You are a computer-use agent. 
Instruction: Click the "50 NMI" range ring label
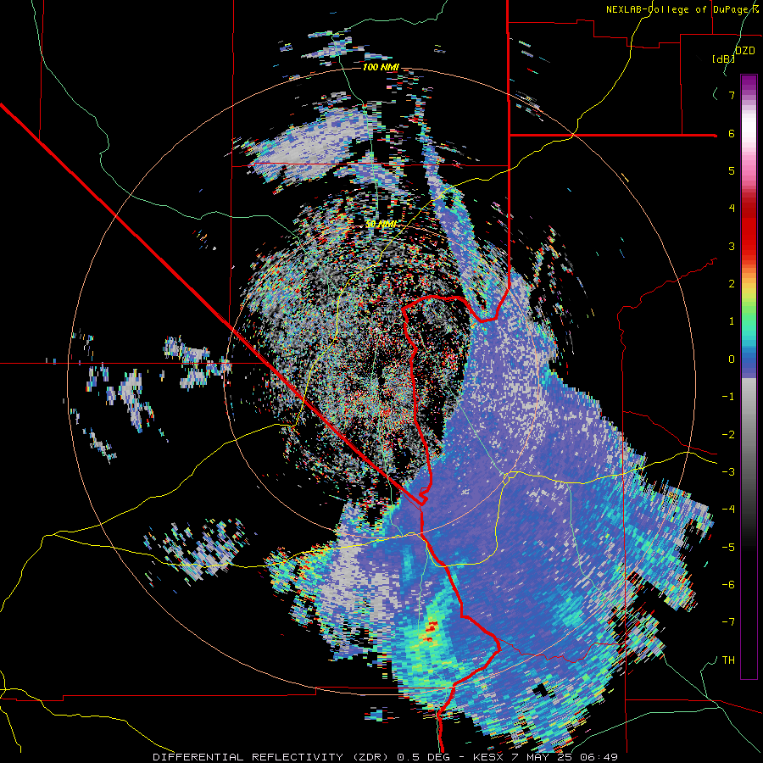pyautogui.click(x=381, y=225)
